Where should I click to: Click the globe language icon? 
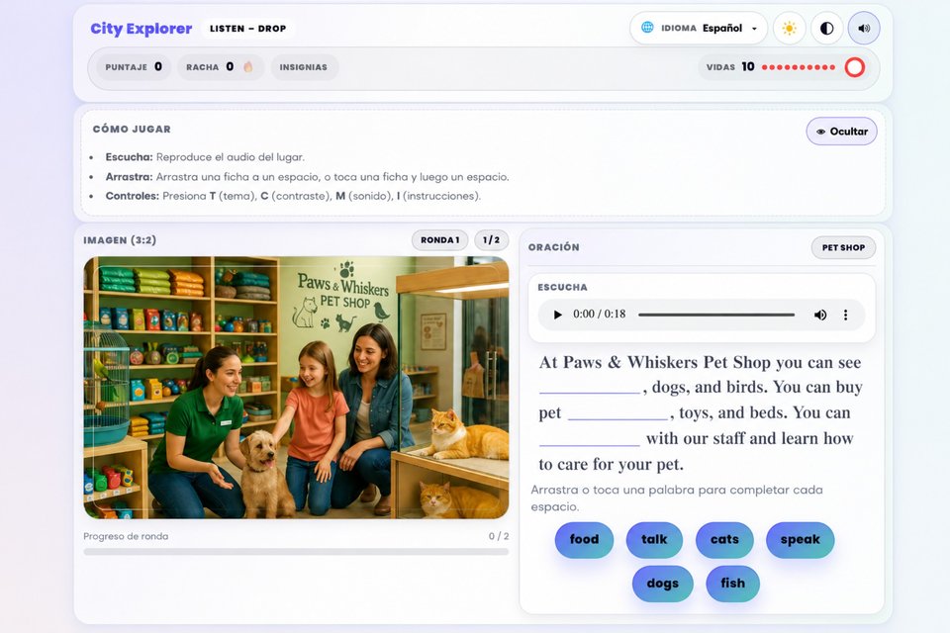[x=647, y=28]
